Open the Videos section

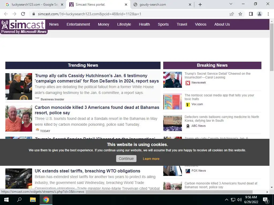click(201, 24)
